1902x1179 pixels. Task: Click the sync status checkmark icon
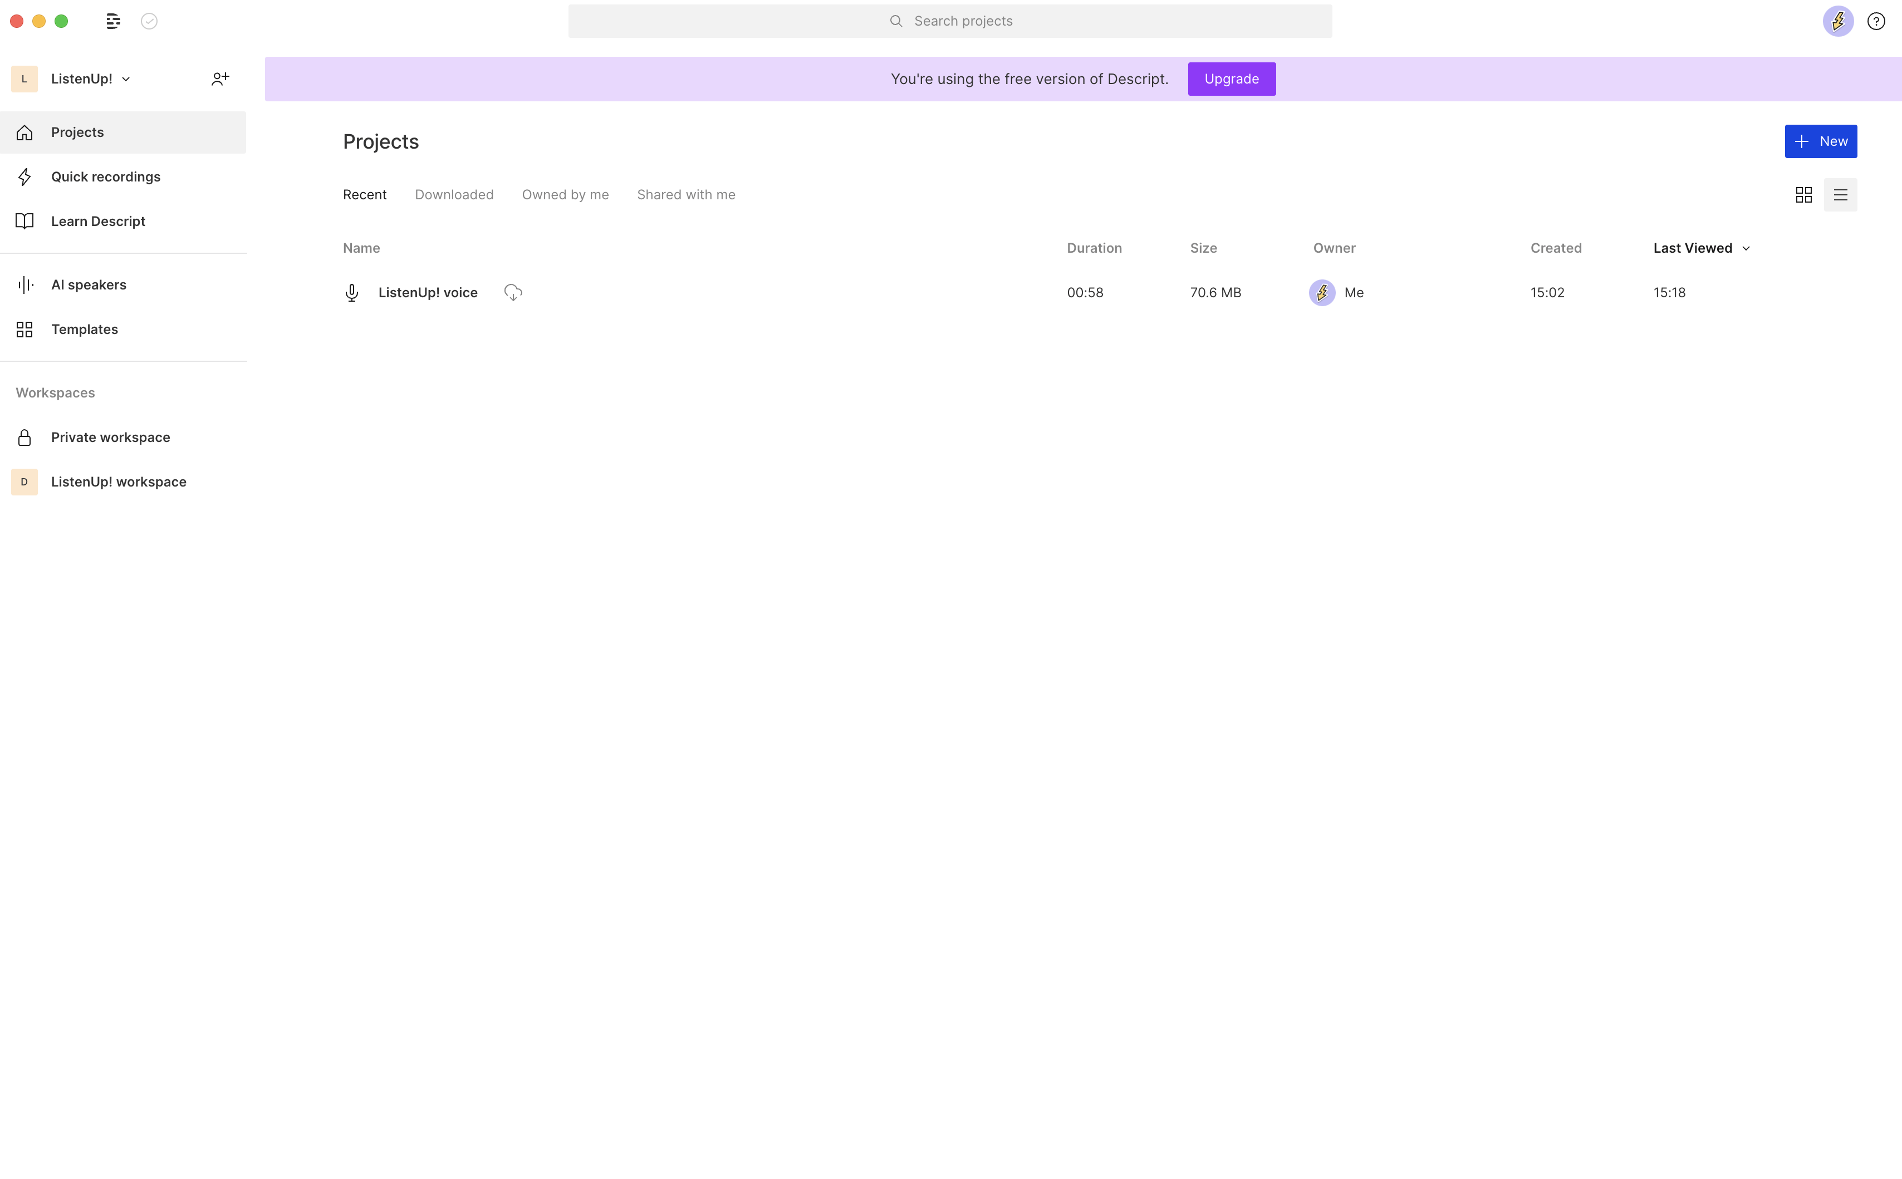tap(149, 21)
